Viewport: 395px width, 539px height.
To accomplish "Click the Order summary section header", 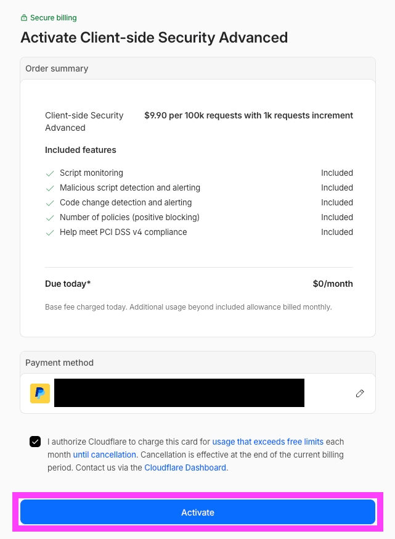I will coord(57,68).
